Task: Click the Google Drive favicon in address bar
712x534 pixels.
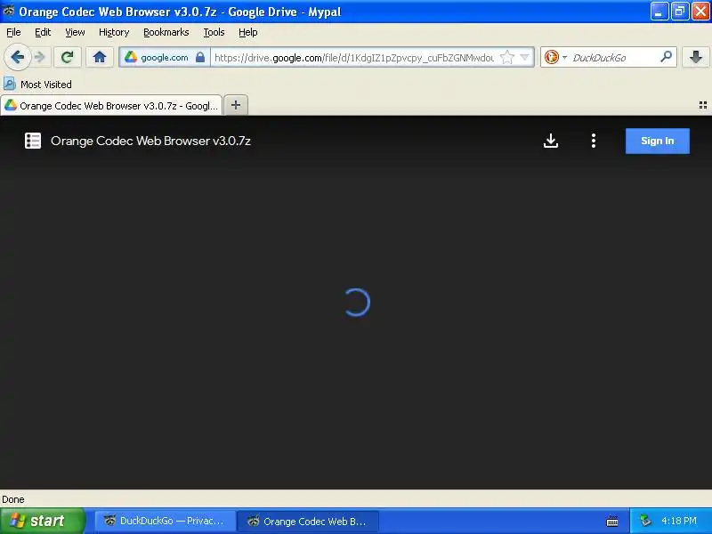Action: pyautogui.click(x=131, y=57)
